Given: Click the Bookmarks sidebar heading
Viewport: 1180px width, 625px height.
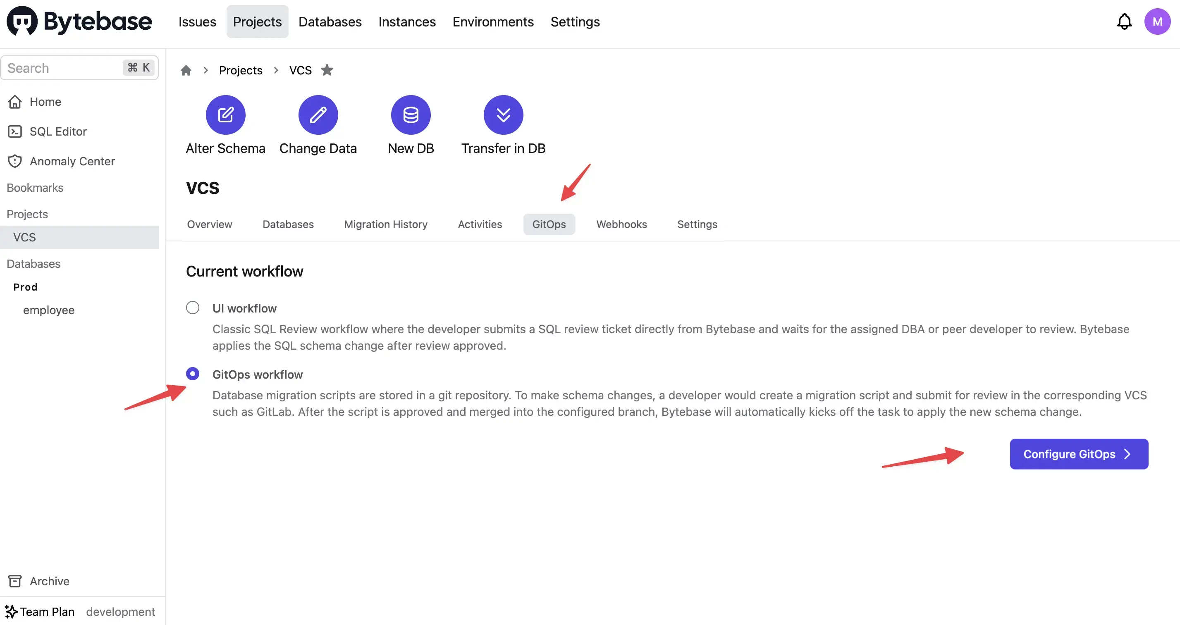Looking at the screenshot, I should (35, 188).
